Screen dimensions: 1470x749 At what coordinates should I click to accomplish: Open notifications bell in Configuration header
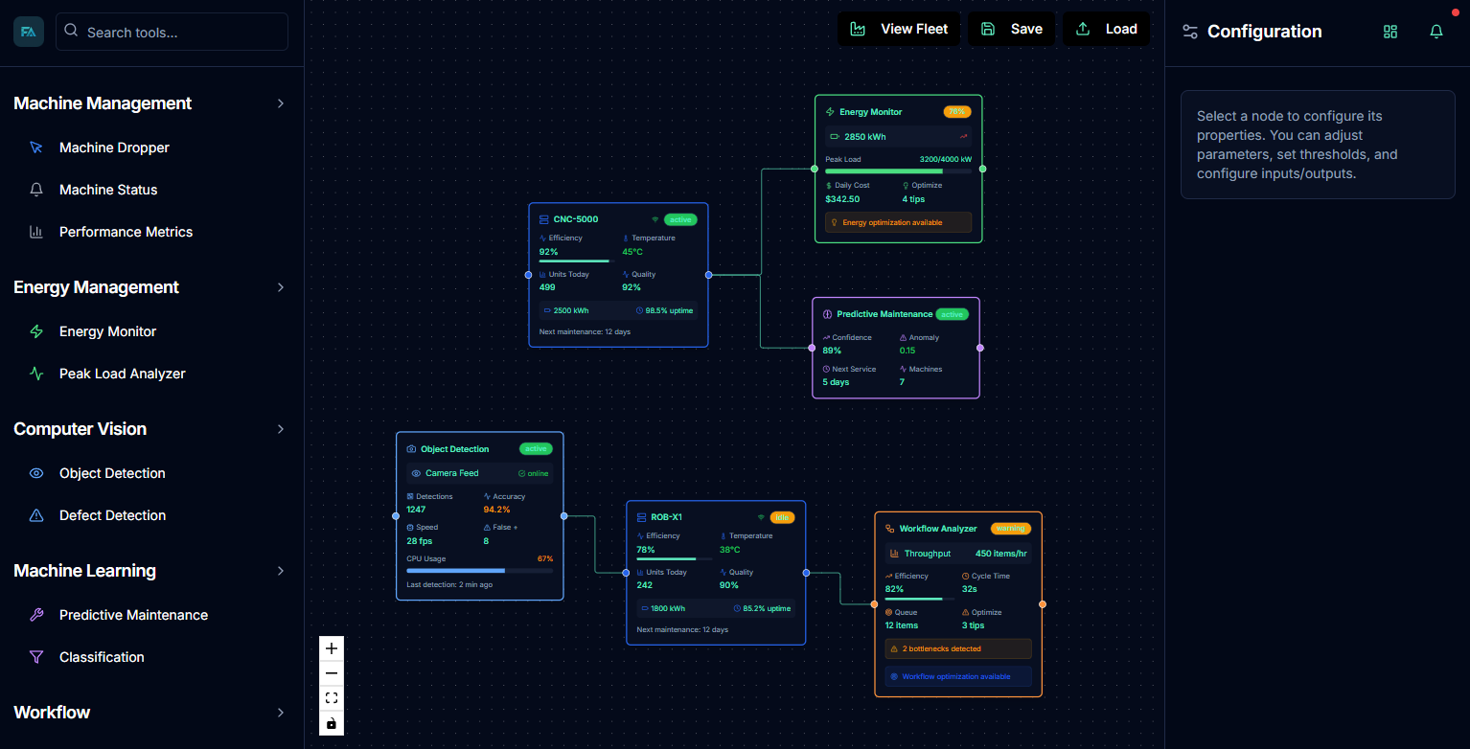tap(1436, 32)
